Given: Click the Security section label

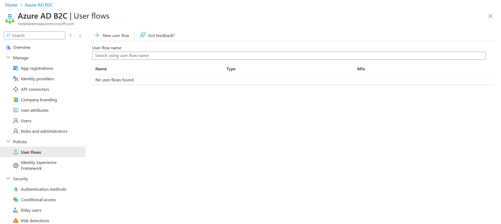Looking at the screenshot, I should click(x=20, y=179).
